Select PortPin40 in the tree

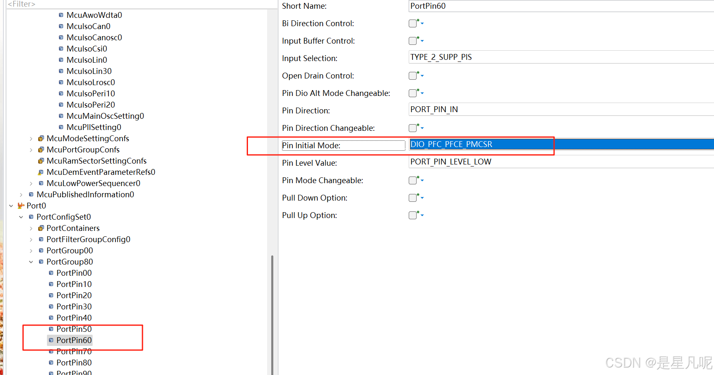point(74,318)
